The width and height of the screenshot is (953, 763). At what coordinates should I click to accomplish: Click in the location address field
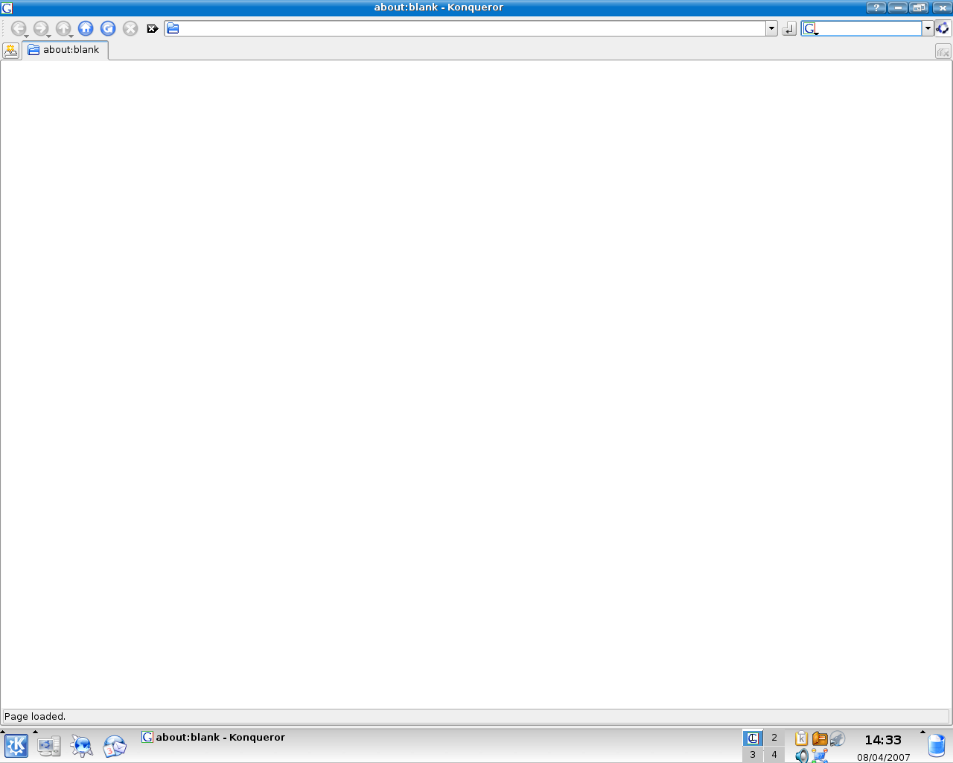coord(469,28)
